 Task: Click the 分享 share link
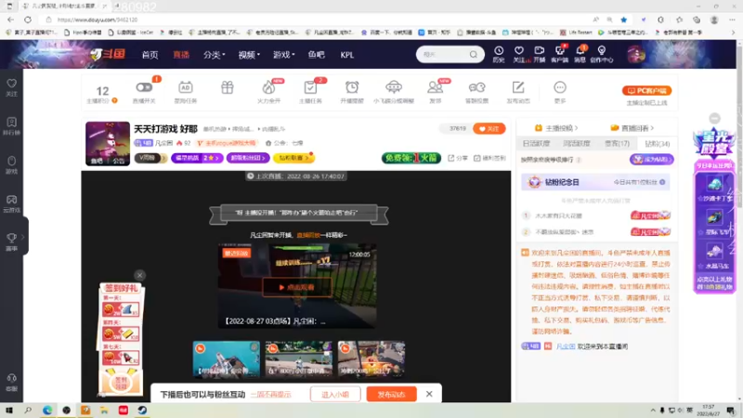(x=458, y=158)
